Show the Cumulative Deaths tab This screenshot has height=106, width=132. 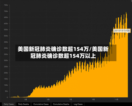(x=61, y=104)
